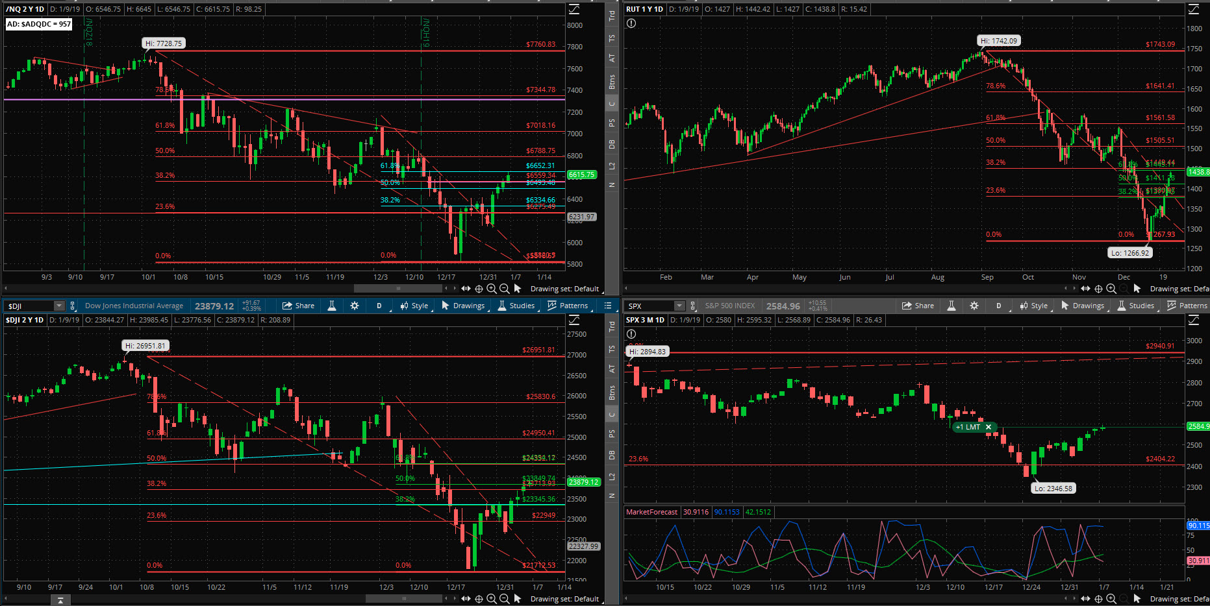Click zoom in magnifier under RUT chart

point(1111,289)
